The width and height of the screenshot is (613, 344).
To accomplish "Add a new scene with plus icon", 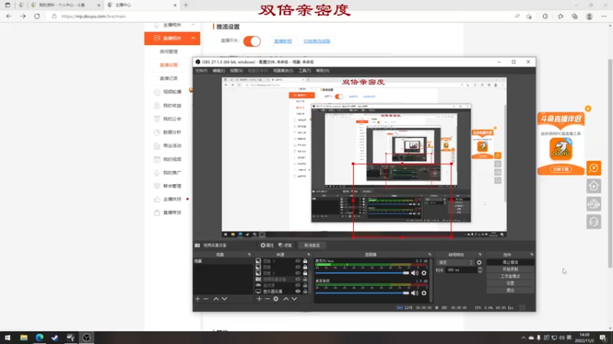I will (198, 299).
